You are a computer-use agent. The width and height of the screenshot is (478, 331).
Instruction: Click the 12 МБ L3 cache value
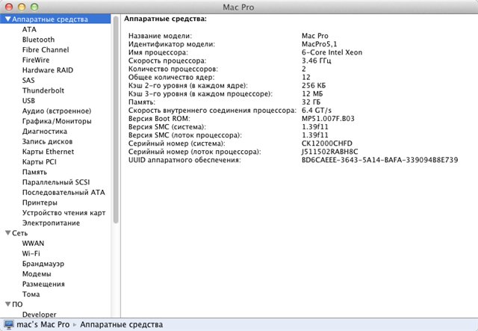point(312,93)
